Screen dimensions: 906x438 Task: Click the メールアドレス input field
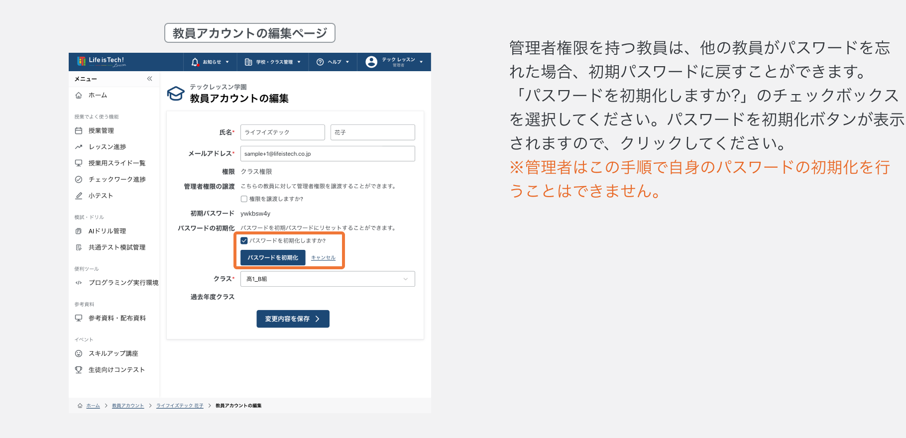click(328, 154)
